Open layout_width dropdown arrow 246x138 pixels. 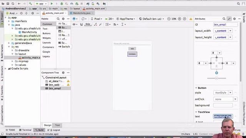pos(230,31)
